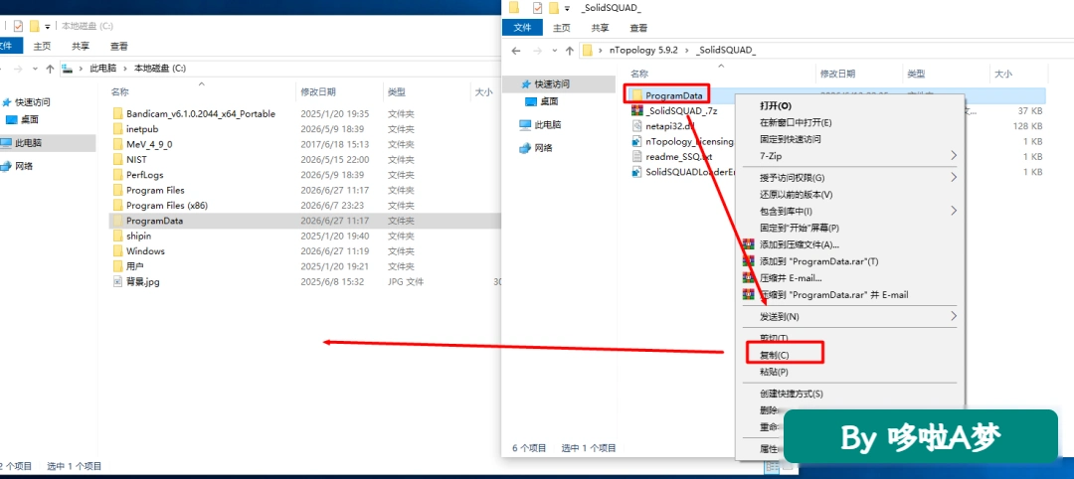Screen dimensions: 1074x479
Task: Choose 添加到 "ProgramData.rar"(T)
Action: 819,261
